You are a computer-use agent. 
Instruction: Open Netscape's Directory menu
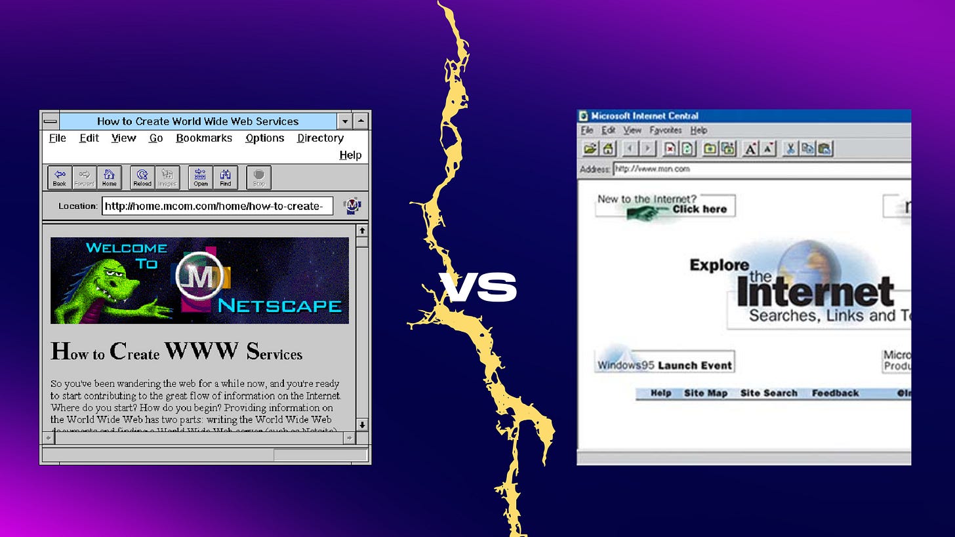[320, 138]
